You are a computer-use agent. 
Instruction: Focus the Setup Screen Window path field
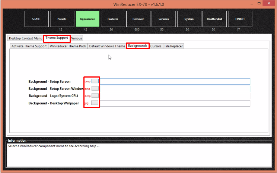pyautogui.click(x=175, y=89)
